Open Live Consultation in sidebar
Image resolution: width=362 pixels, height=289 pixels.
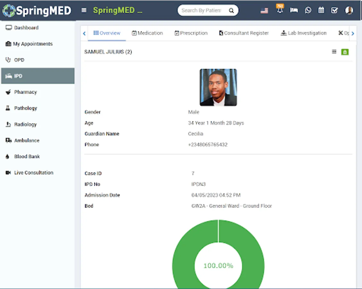coord(38,172)
